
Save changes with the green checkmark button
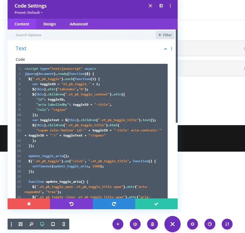coord(156,204)
